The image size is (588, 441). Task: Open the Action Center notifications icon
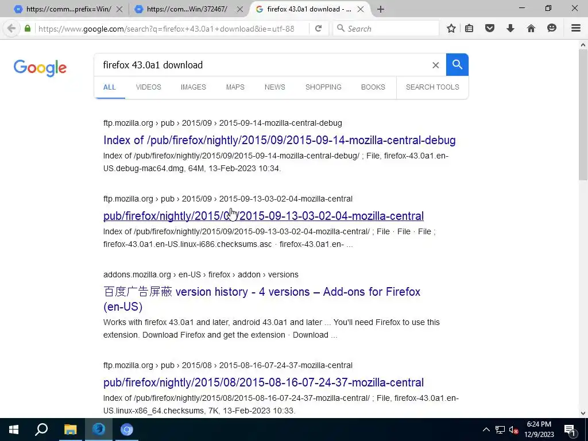click(570, 430)
